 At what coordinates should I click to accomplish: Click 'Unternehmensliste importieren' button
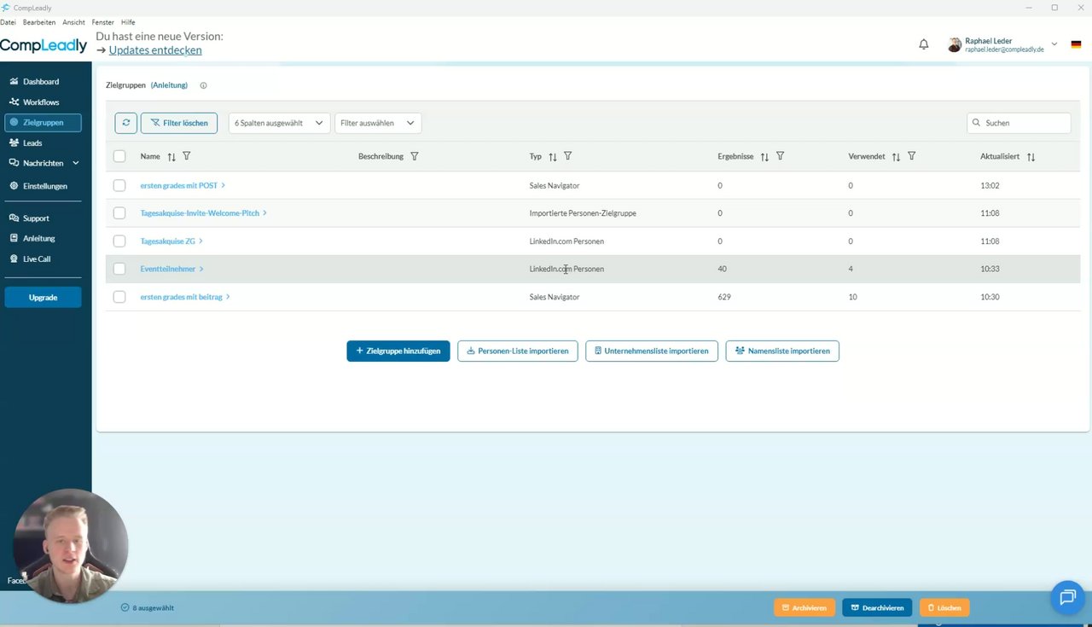[x=652, y=351]
